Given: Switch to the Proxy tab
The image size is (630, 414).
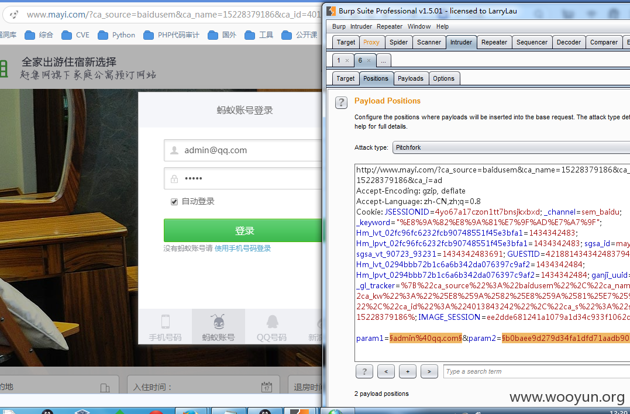Looking at the screenshot, I should tap(371, 42).
